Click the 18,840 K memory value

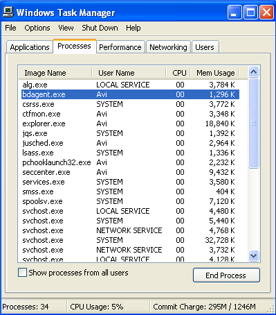(x=220, y=124)
